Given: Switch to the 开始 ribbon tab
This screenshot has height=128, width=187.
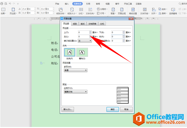Looking at the screenshot, I should pyautogui.click(x=57, y=4).
